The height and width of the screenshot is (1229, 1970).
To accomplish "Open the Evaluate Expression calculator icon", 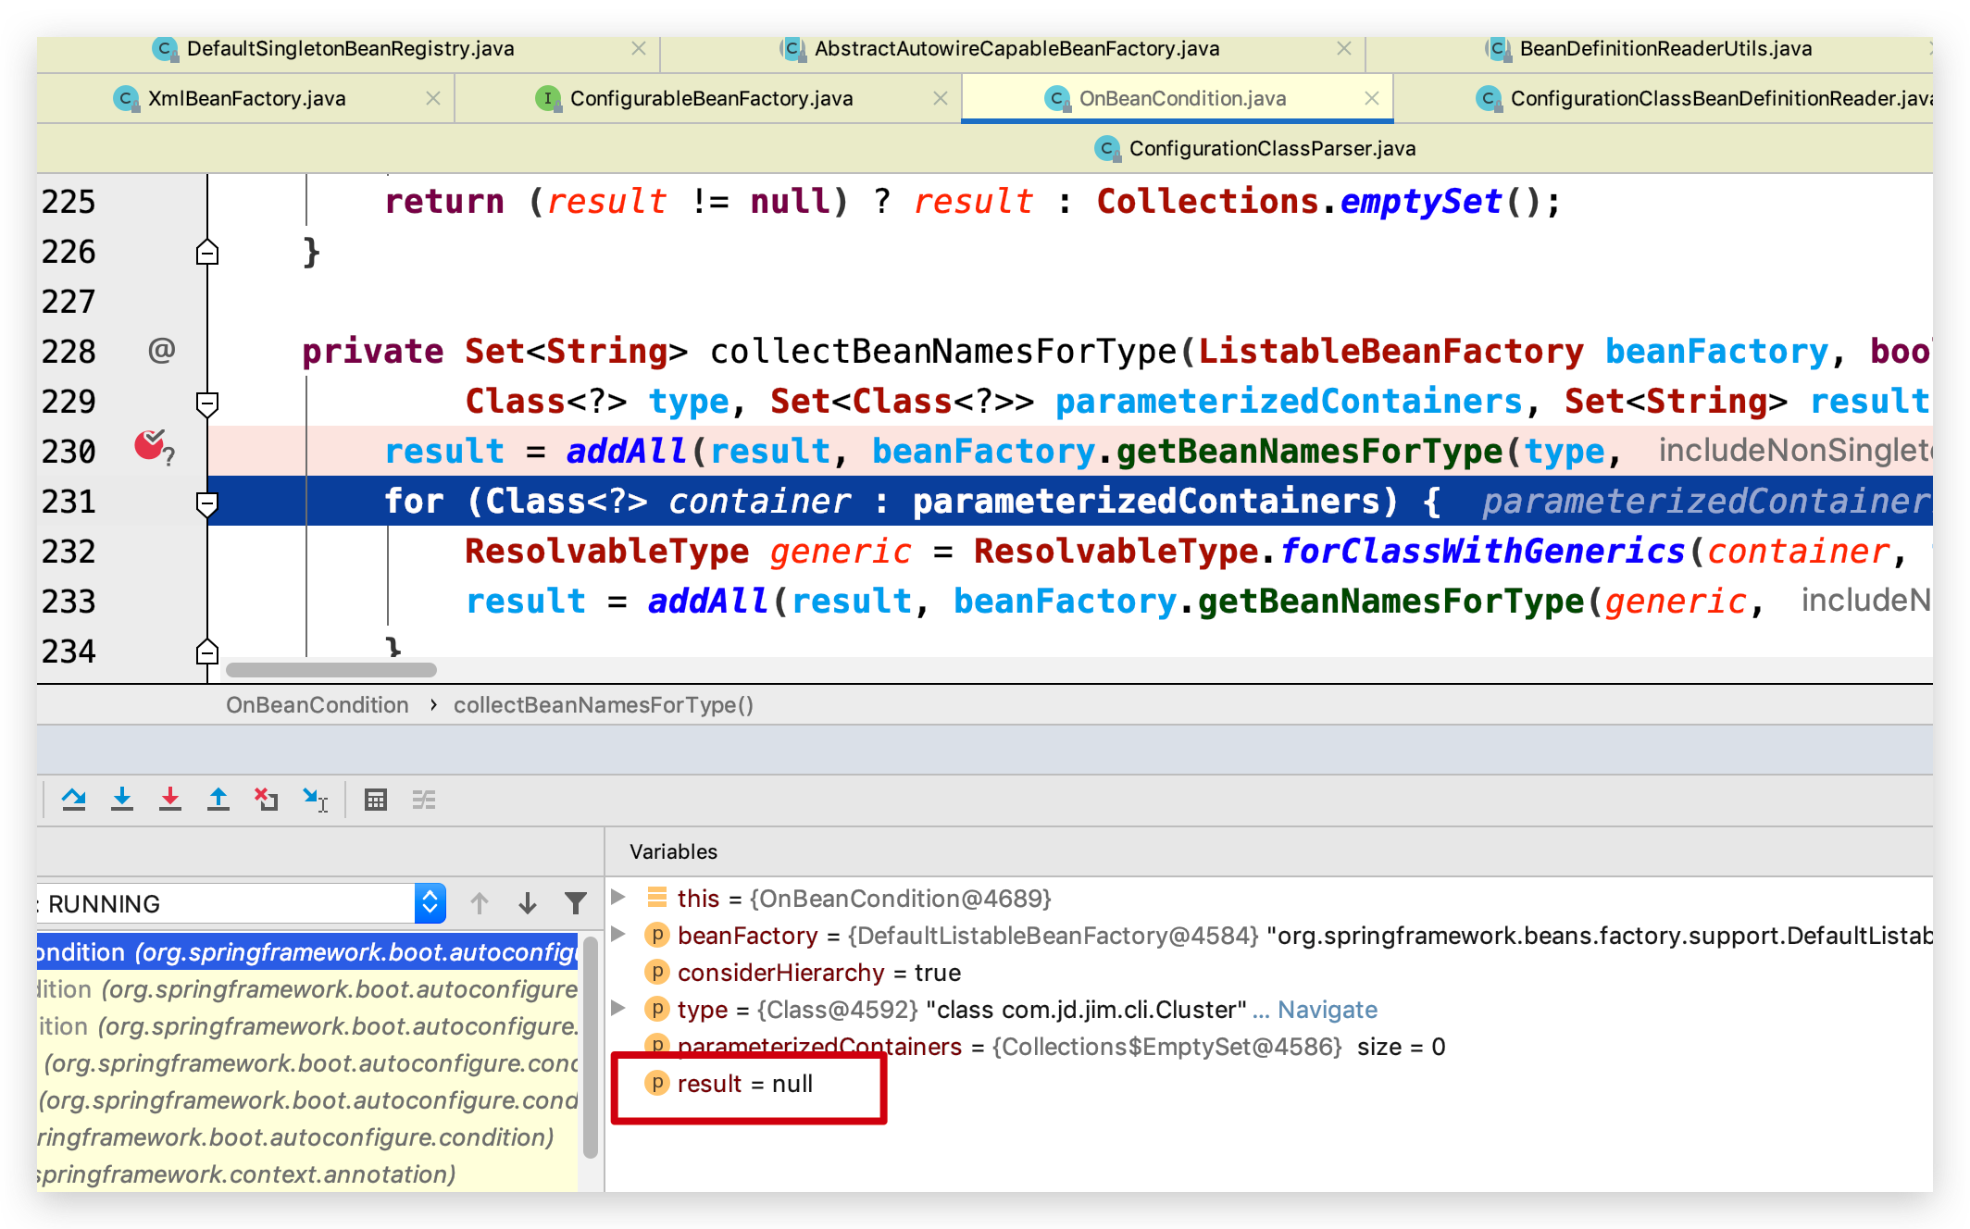I will [x=375, y=799].
